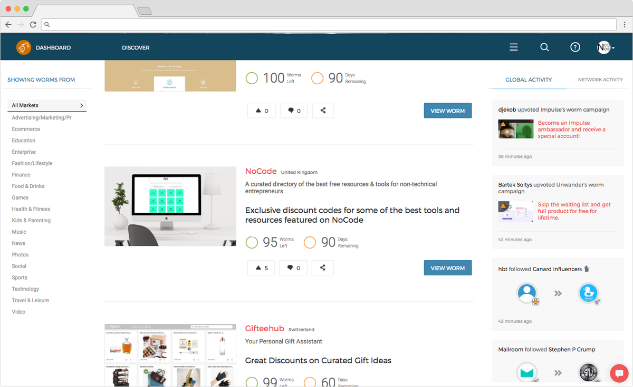Open comments on NoCode worm

point(293,268)
